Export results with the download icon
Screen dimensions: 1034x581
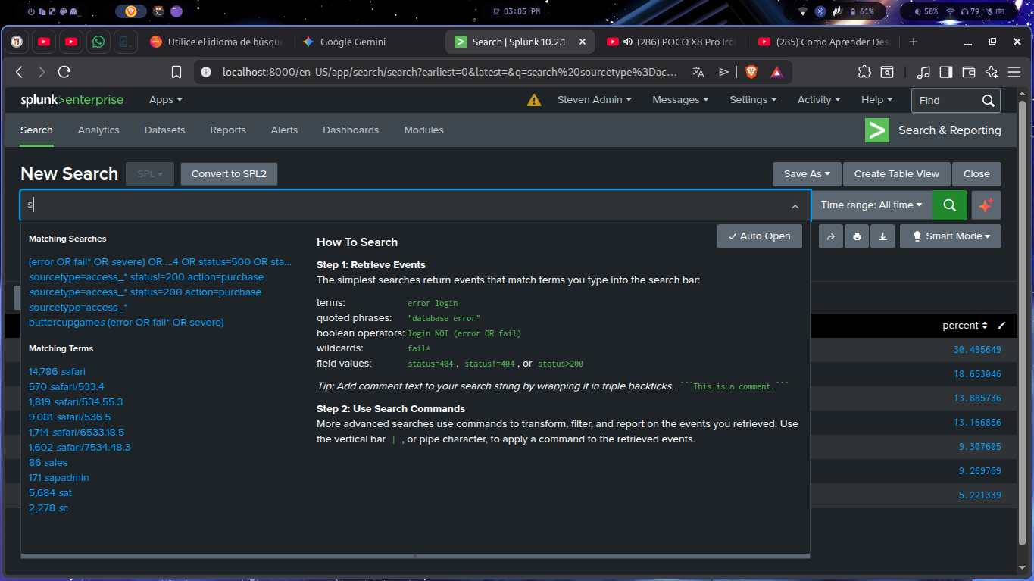(882, 236)
